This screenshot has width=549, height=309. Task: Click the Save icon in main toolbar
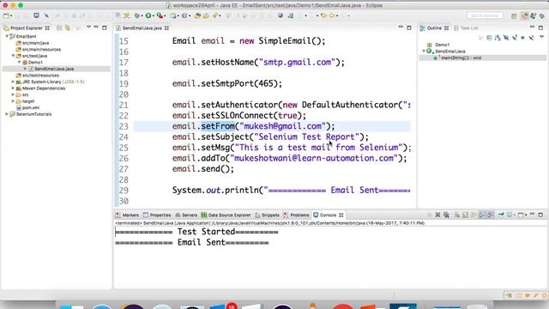click(x=18, y=15)
